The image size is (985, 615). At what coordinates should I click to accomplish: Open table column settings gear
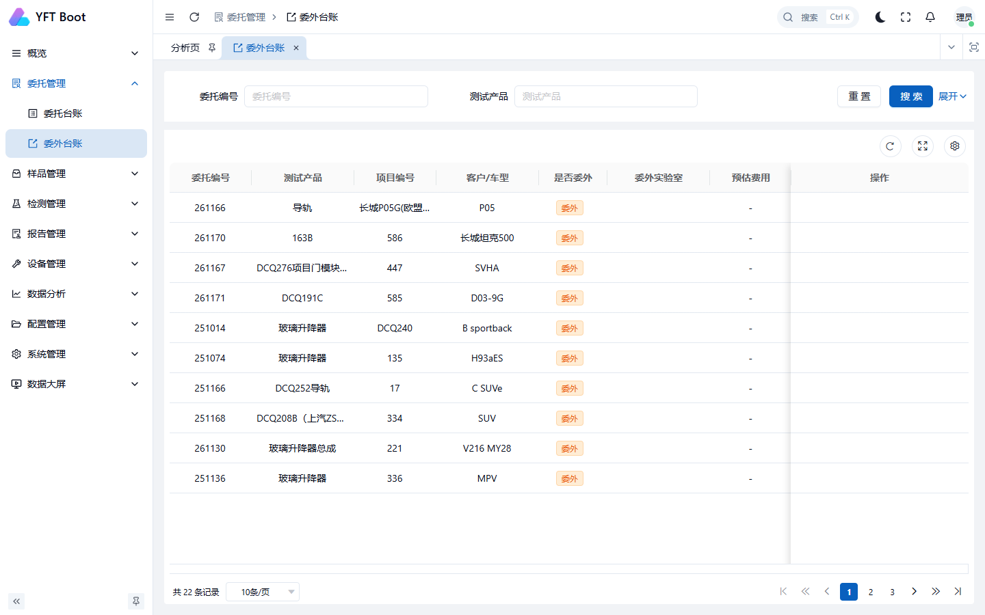tap(955, 146)
